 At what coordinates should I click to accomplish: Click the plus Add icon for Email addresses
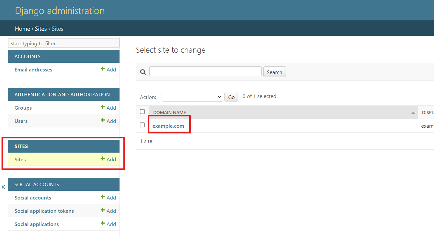[x=103, y=69]
